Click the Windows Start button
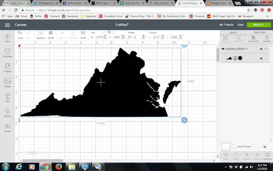Screen dimensions: 273x171 pyautogui.click(x=6, y=167)
